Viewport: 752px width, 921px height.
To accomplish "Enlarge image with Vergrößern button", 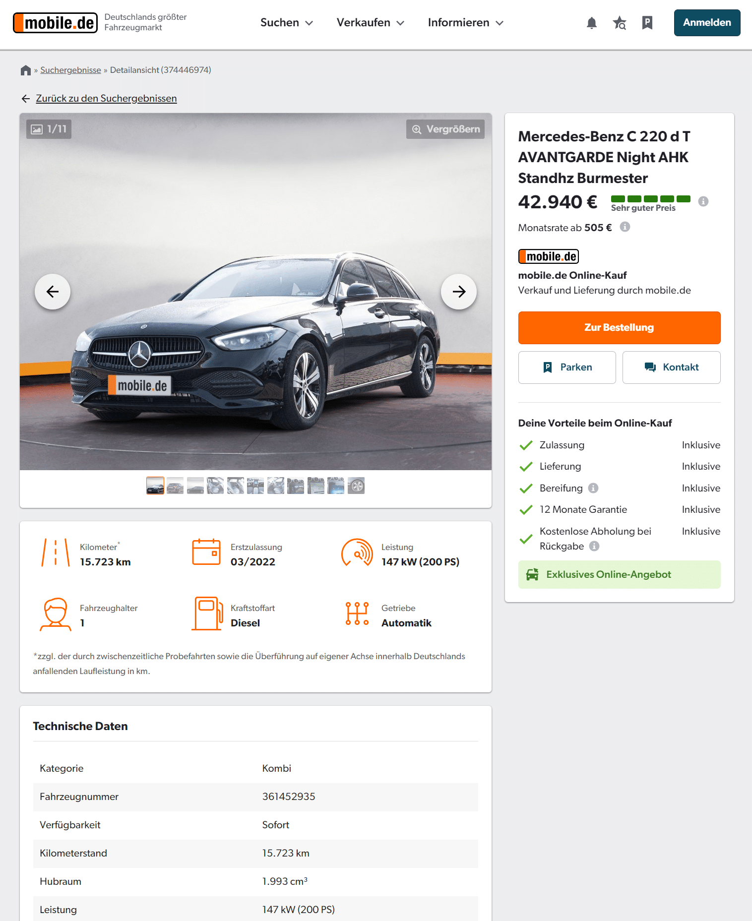I will (445, 129).
